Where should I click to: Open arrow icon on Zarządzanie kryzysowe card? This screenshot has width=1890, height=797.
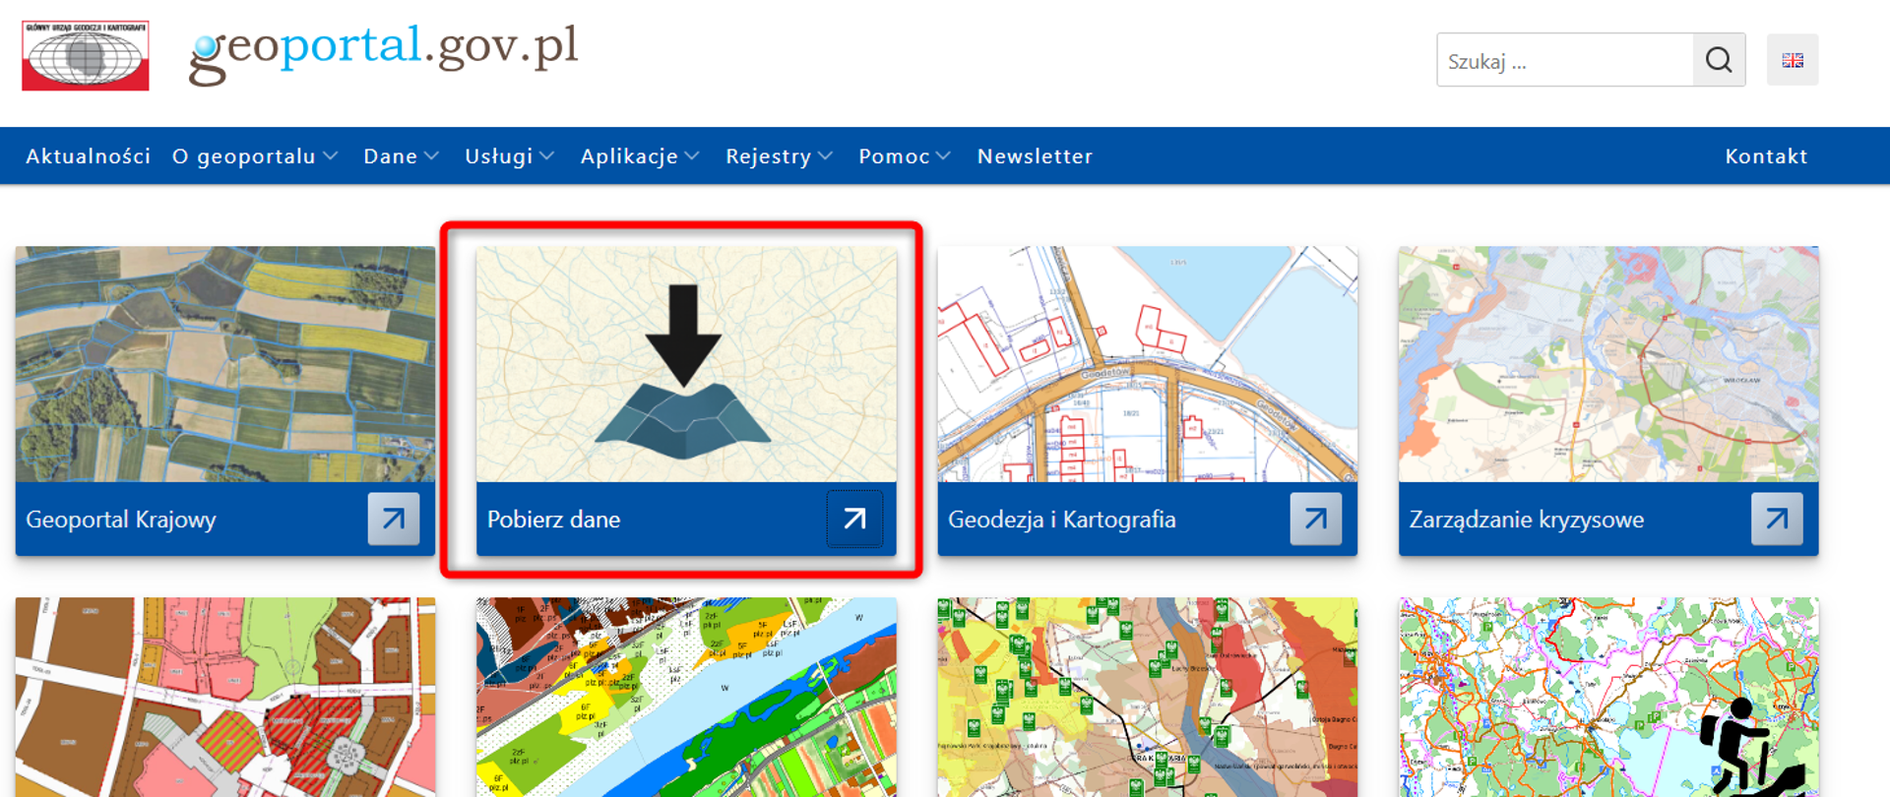point(1777,519)
